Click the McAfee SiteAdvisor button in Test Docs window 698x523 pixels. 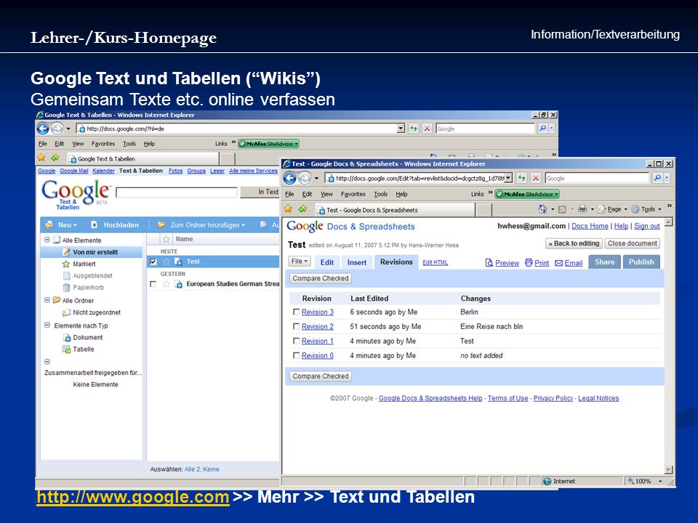[x=527, y=194]
